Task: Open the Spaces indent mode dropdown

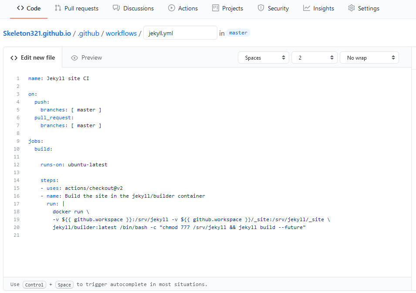Action: pyautogui.click(x=263, y=58)
